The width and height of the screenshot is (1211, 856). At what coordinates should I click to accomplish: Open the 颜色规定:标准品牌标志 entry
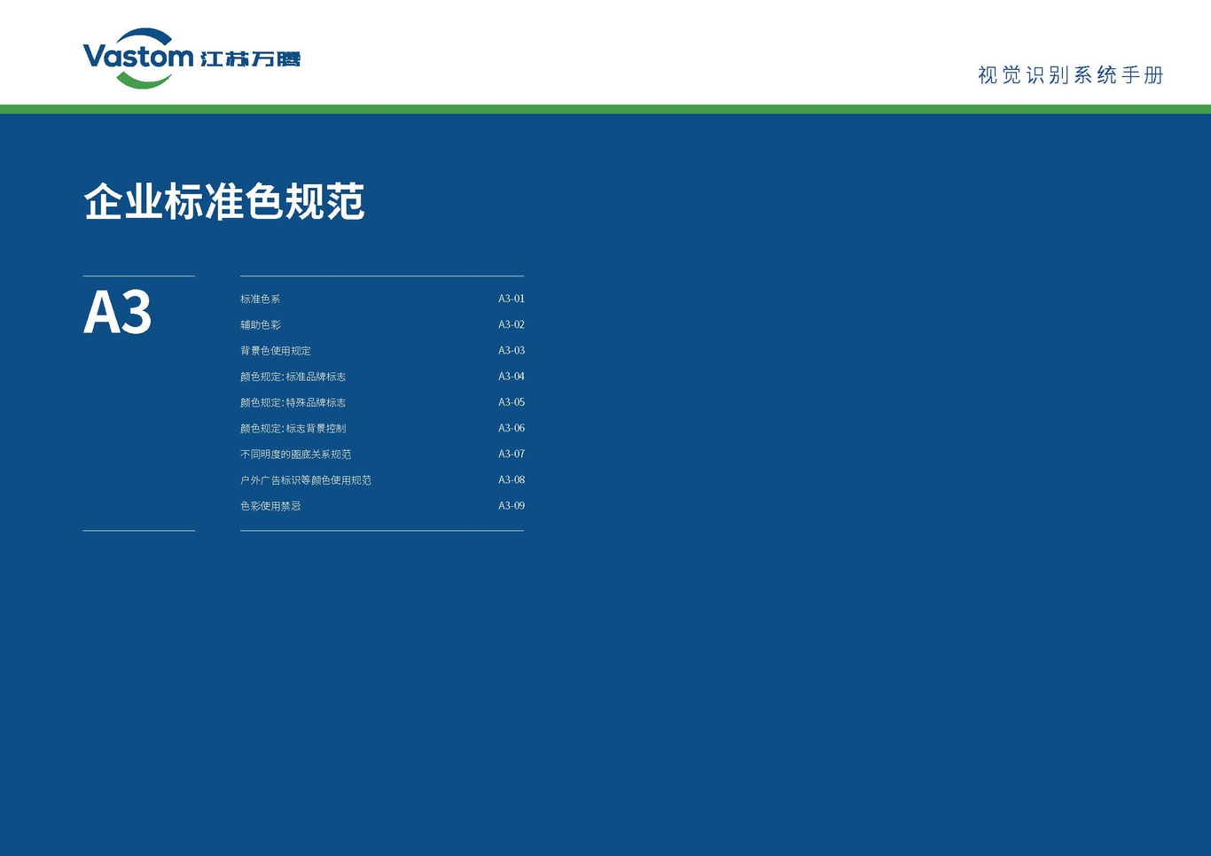pyautogui.click(x=293, y=377)
